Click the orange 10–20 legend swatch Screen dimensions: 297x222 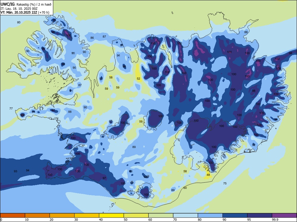37,215
